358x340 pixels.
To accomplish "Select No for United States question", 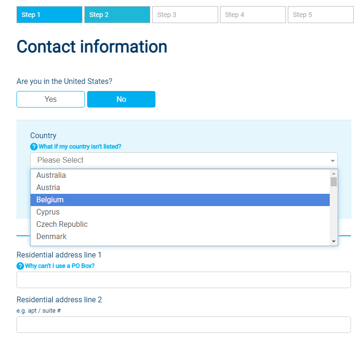I will coord(121,99).
